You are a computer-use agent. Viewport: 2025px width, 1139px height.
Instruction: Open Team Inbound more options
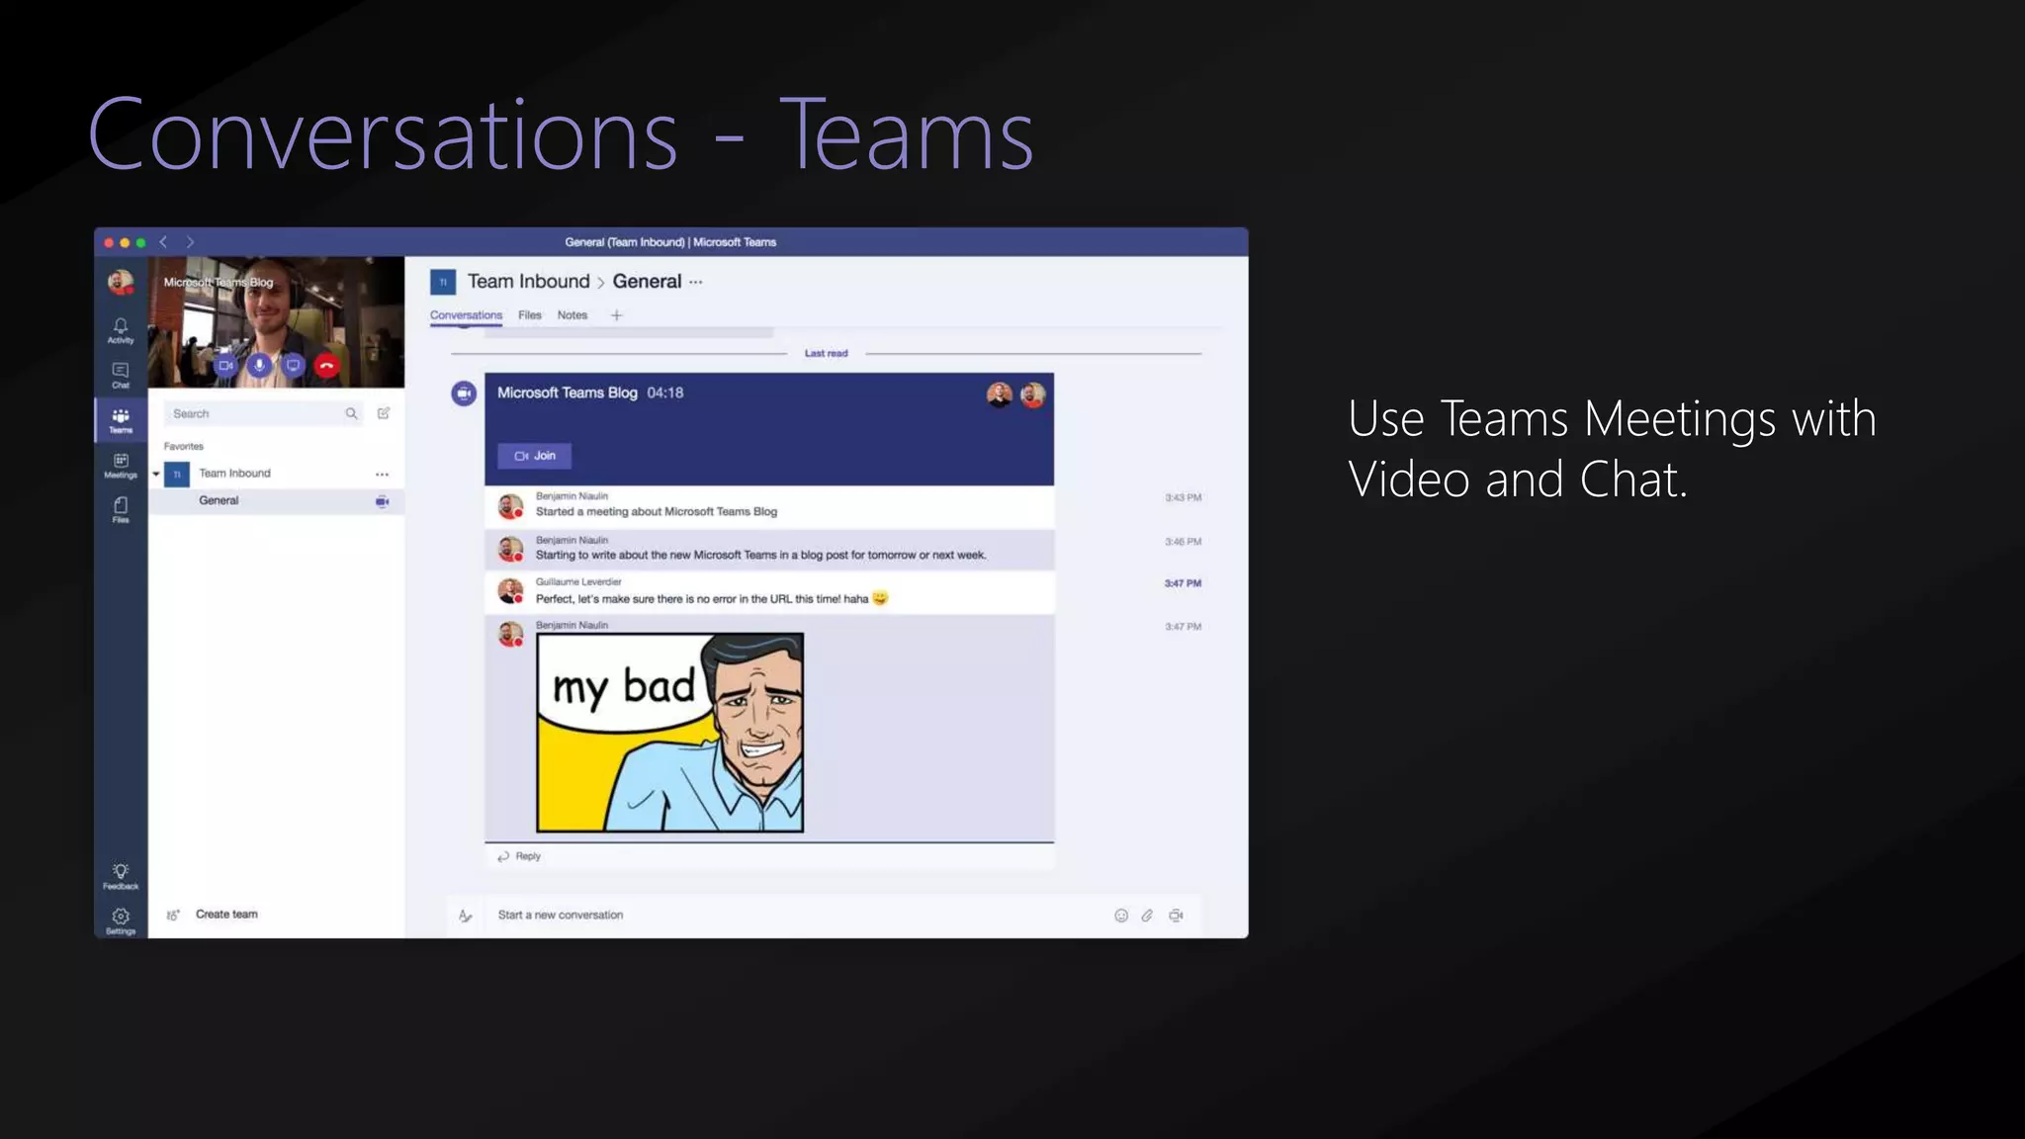[382, 475]
